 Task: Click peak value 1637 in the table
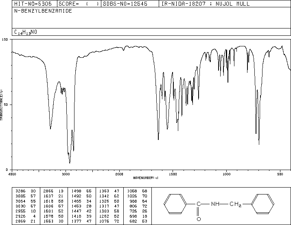(48, 196)
